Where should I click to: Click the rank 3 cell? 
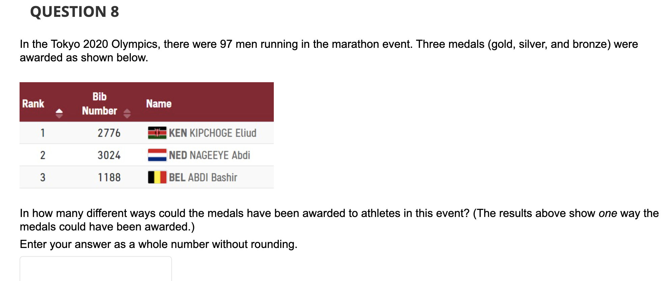[x=43, y=177]
